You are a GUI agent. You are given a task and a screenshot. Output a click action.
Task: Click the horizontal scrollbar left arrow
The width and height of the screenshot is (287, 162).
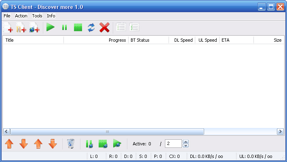[6, 132]
